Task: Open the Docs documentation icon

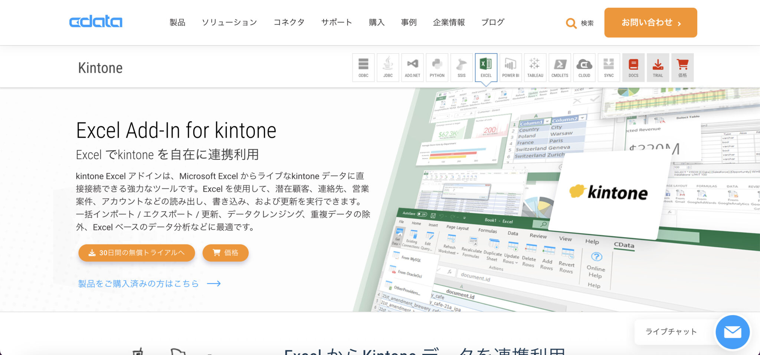Action: (x=633, y=67)
